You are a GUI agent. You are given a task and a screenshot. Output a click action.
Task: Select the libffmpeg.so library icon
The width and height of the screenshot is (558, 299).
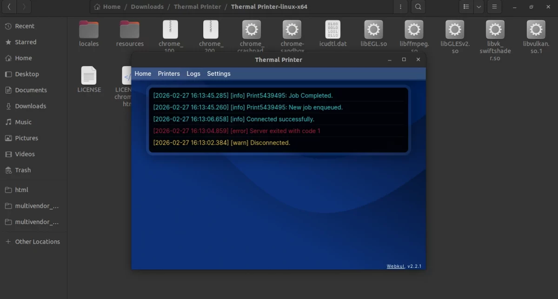point(413,29)
